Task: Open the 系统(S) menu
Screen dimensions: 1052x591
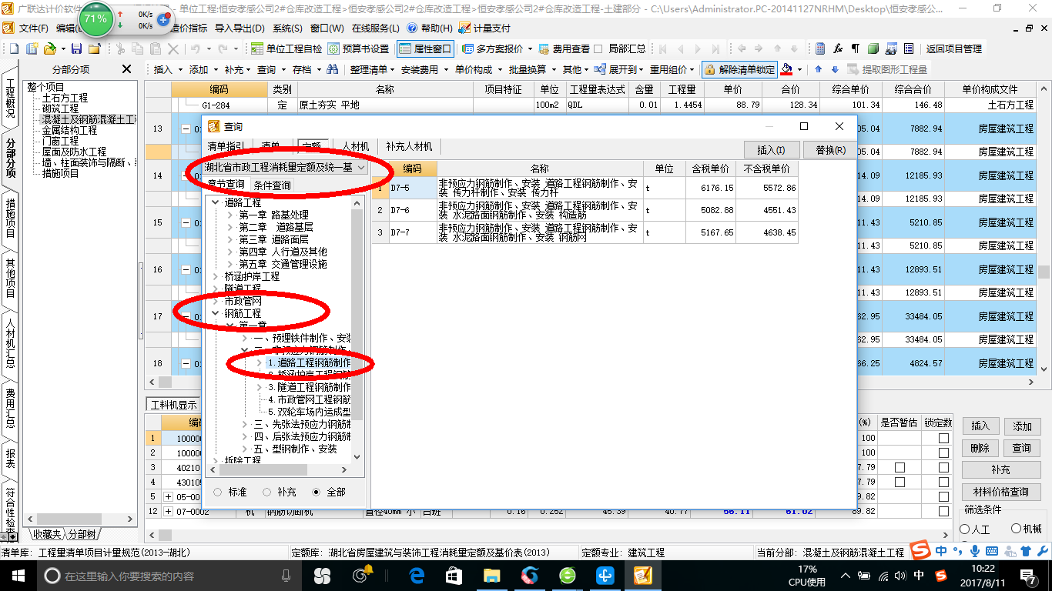Action: pyautogui.click(x=287, y=28)
